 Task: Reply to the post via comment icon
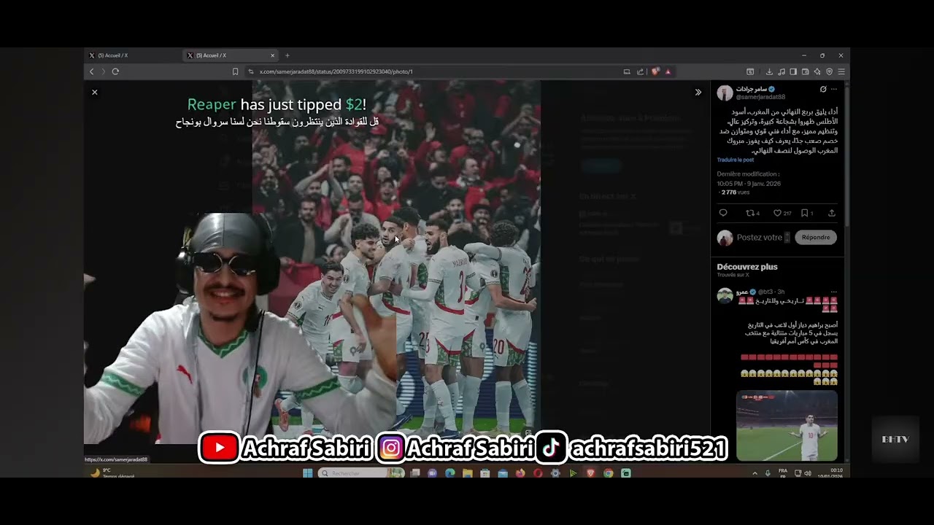(723, 213)
